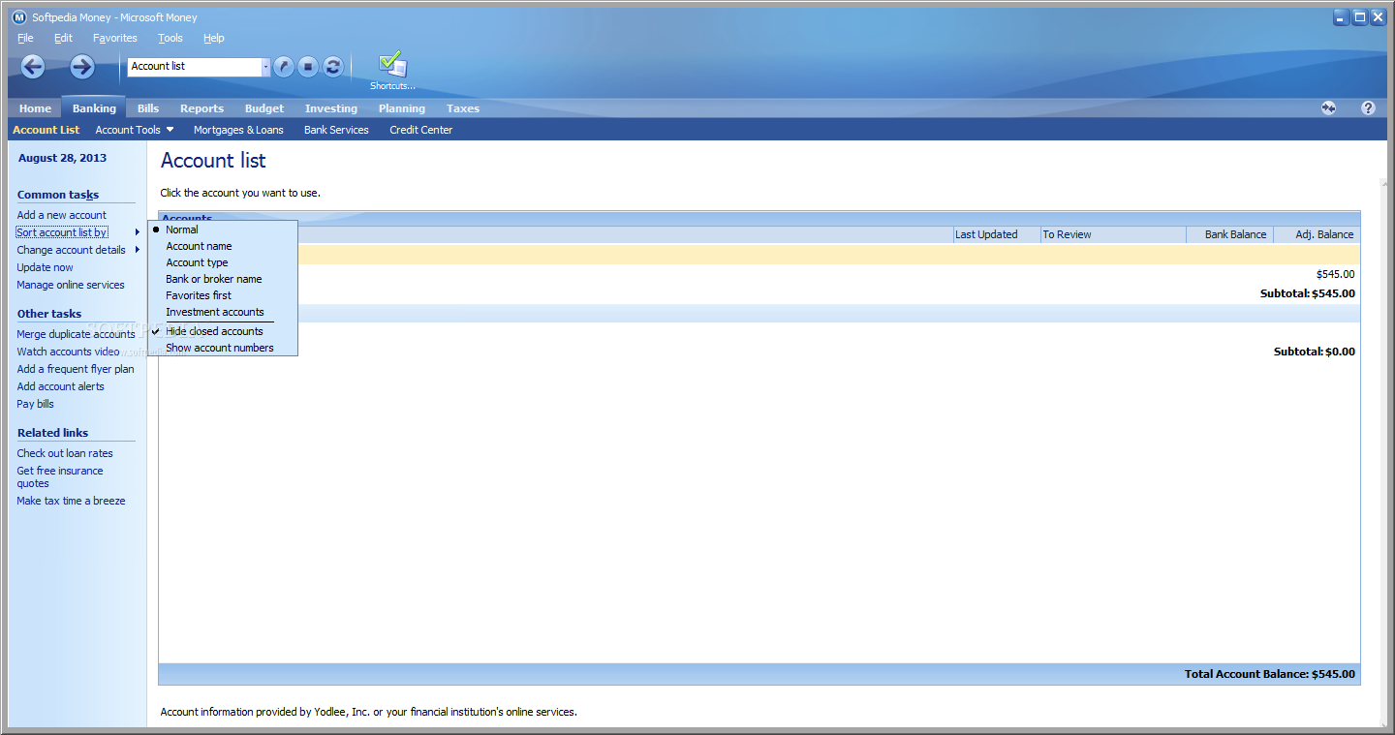Expand Change account details submenu

click(x=77, y=250)
